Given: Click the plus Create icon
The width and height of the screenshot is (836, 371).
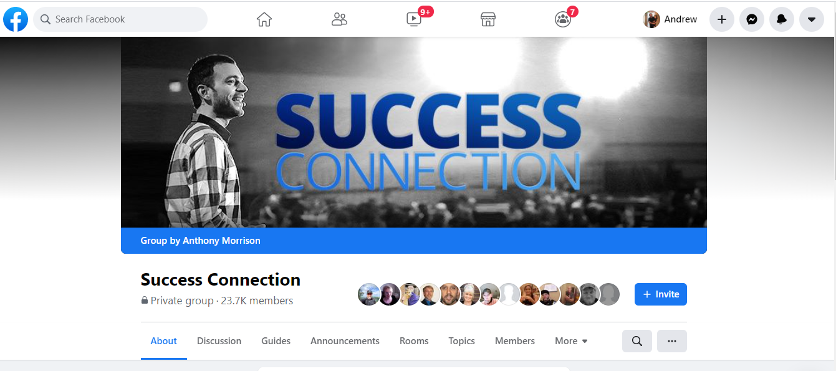Looking at the screenshot, I should pos(722,19).
